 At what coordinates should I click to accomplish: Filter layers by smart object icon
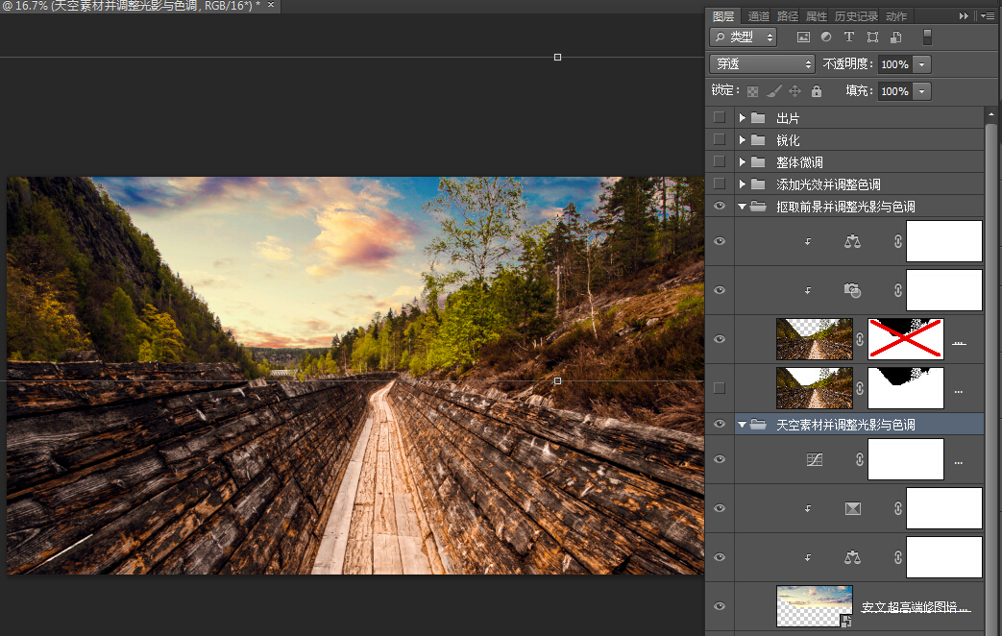coord(896,37)
